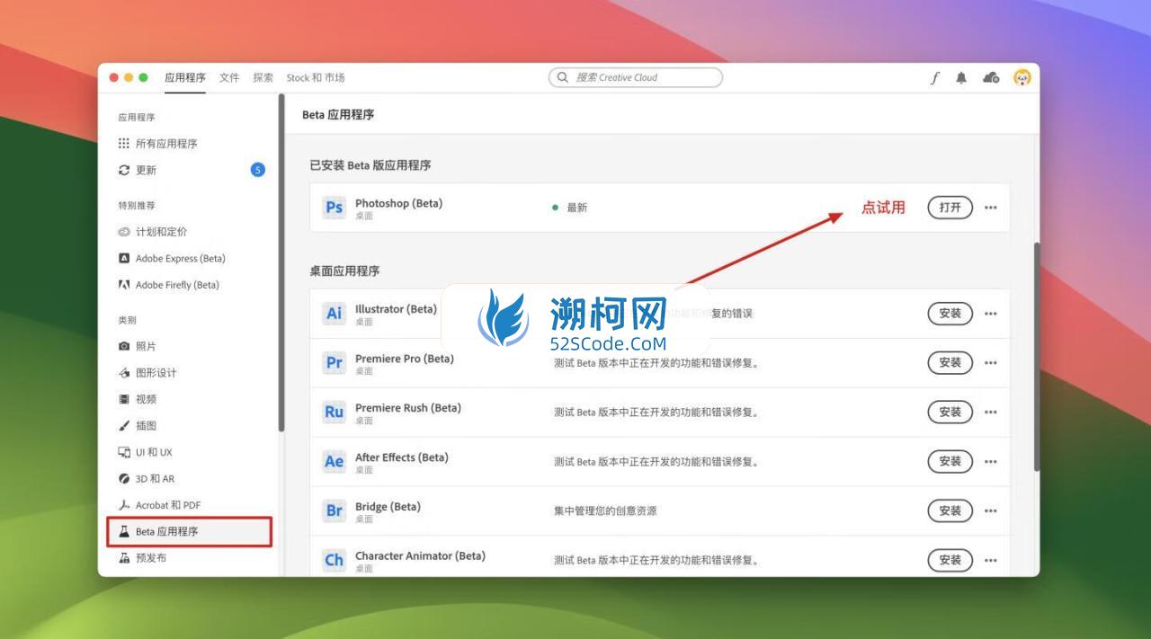The image size is (1151, 639).
Task: Select the 照片 category
Action: (x=137, y=346)
